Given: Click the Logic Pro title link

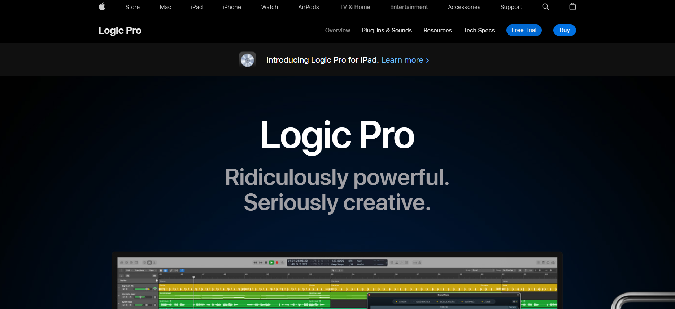Looking at the screenshot, I should pyautogui.click(x=120, y=31).
